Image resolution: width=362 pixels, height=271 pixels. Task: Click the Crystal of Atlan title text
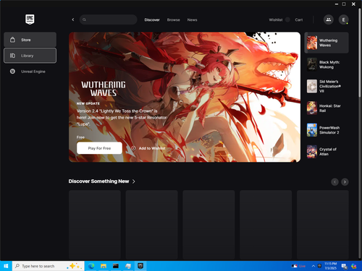[328, 152]
